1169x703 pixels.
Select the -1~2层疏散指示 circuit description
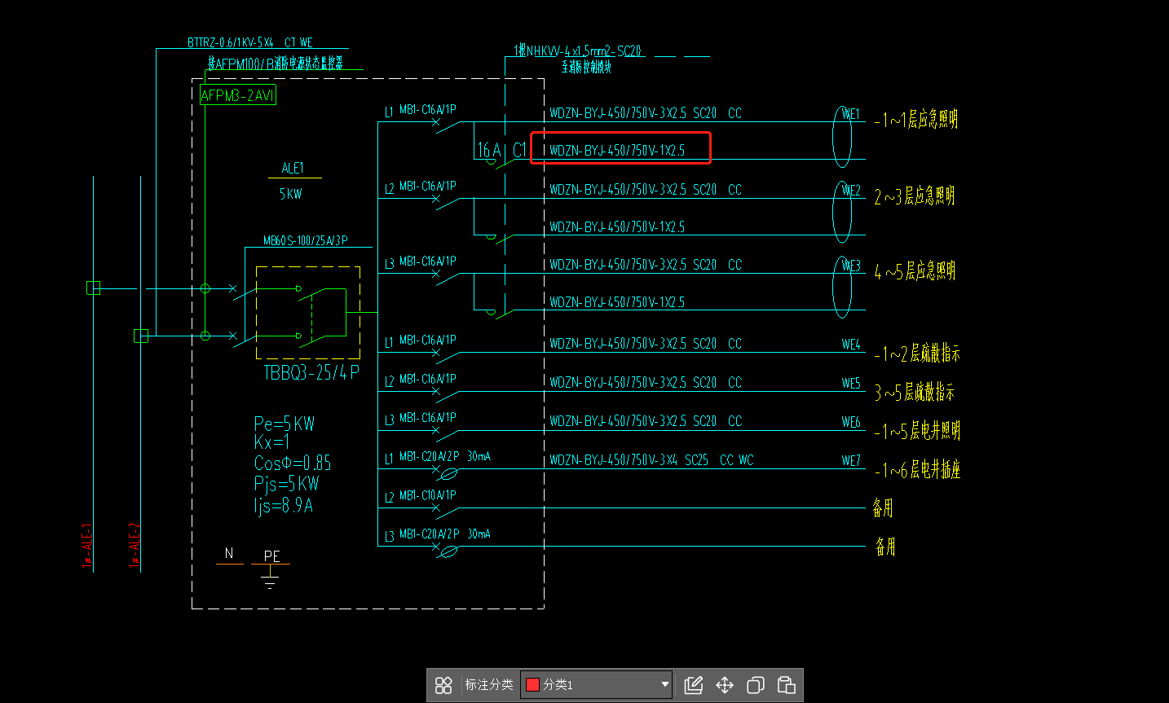(x=917, y=354)
